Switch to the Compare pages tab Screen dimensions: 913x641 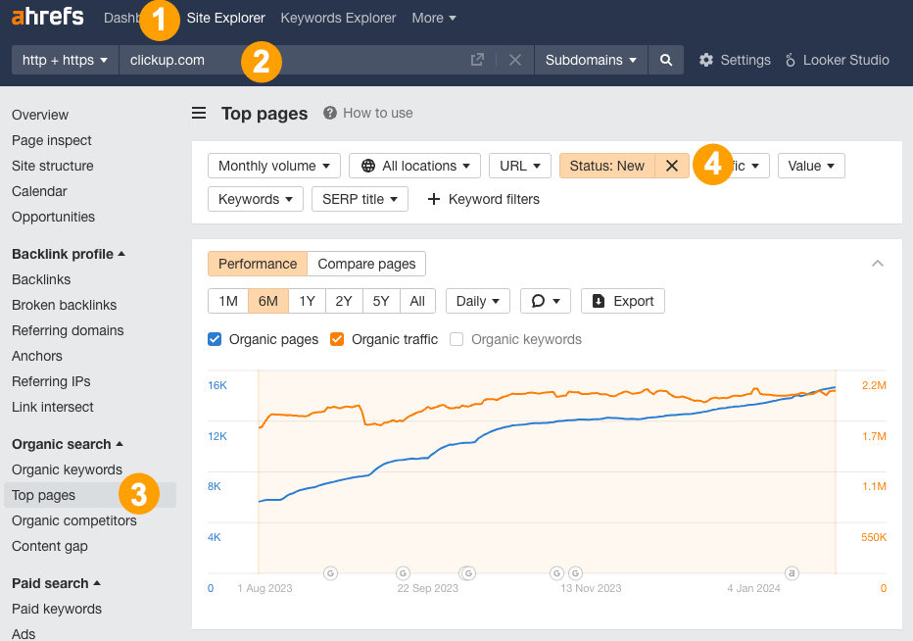[x=366, y=264]
